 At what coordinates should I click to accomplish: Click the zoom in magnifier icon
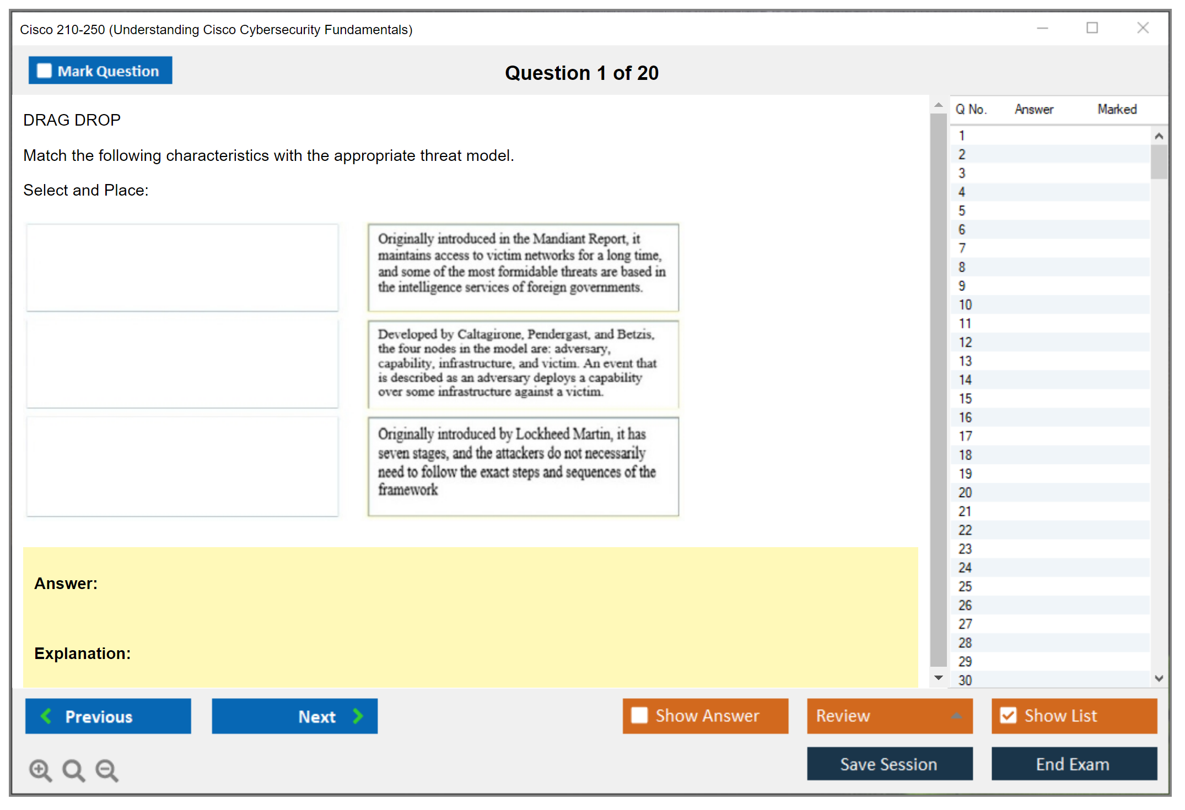[40, 770]
